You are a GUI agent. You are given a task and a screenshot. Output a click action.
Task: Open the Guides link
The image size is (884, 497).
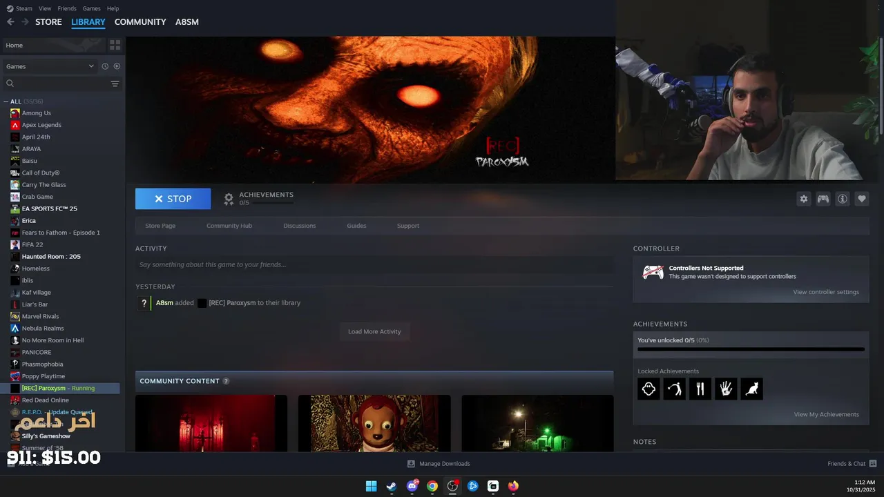[356, 226]
